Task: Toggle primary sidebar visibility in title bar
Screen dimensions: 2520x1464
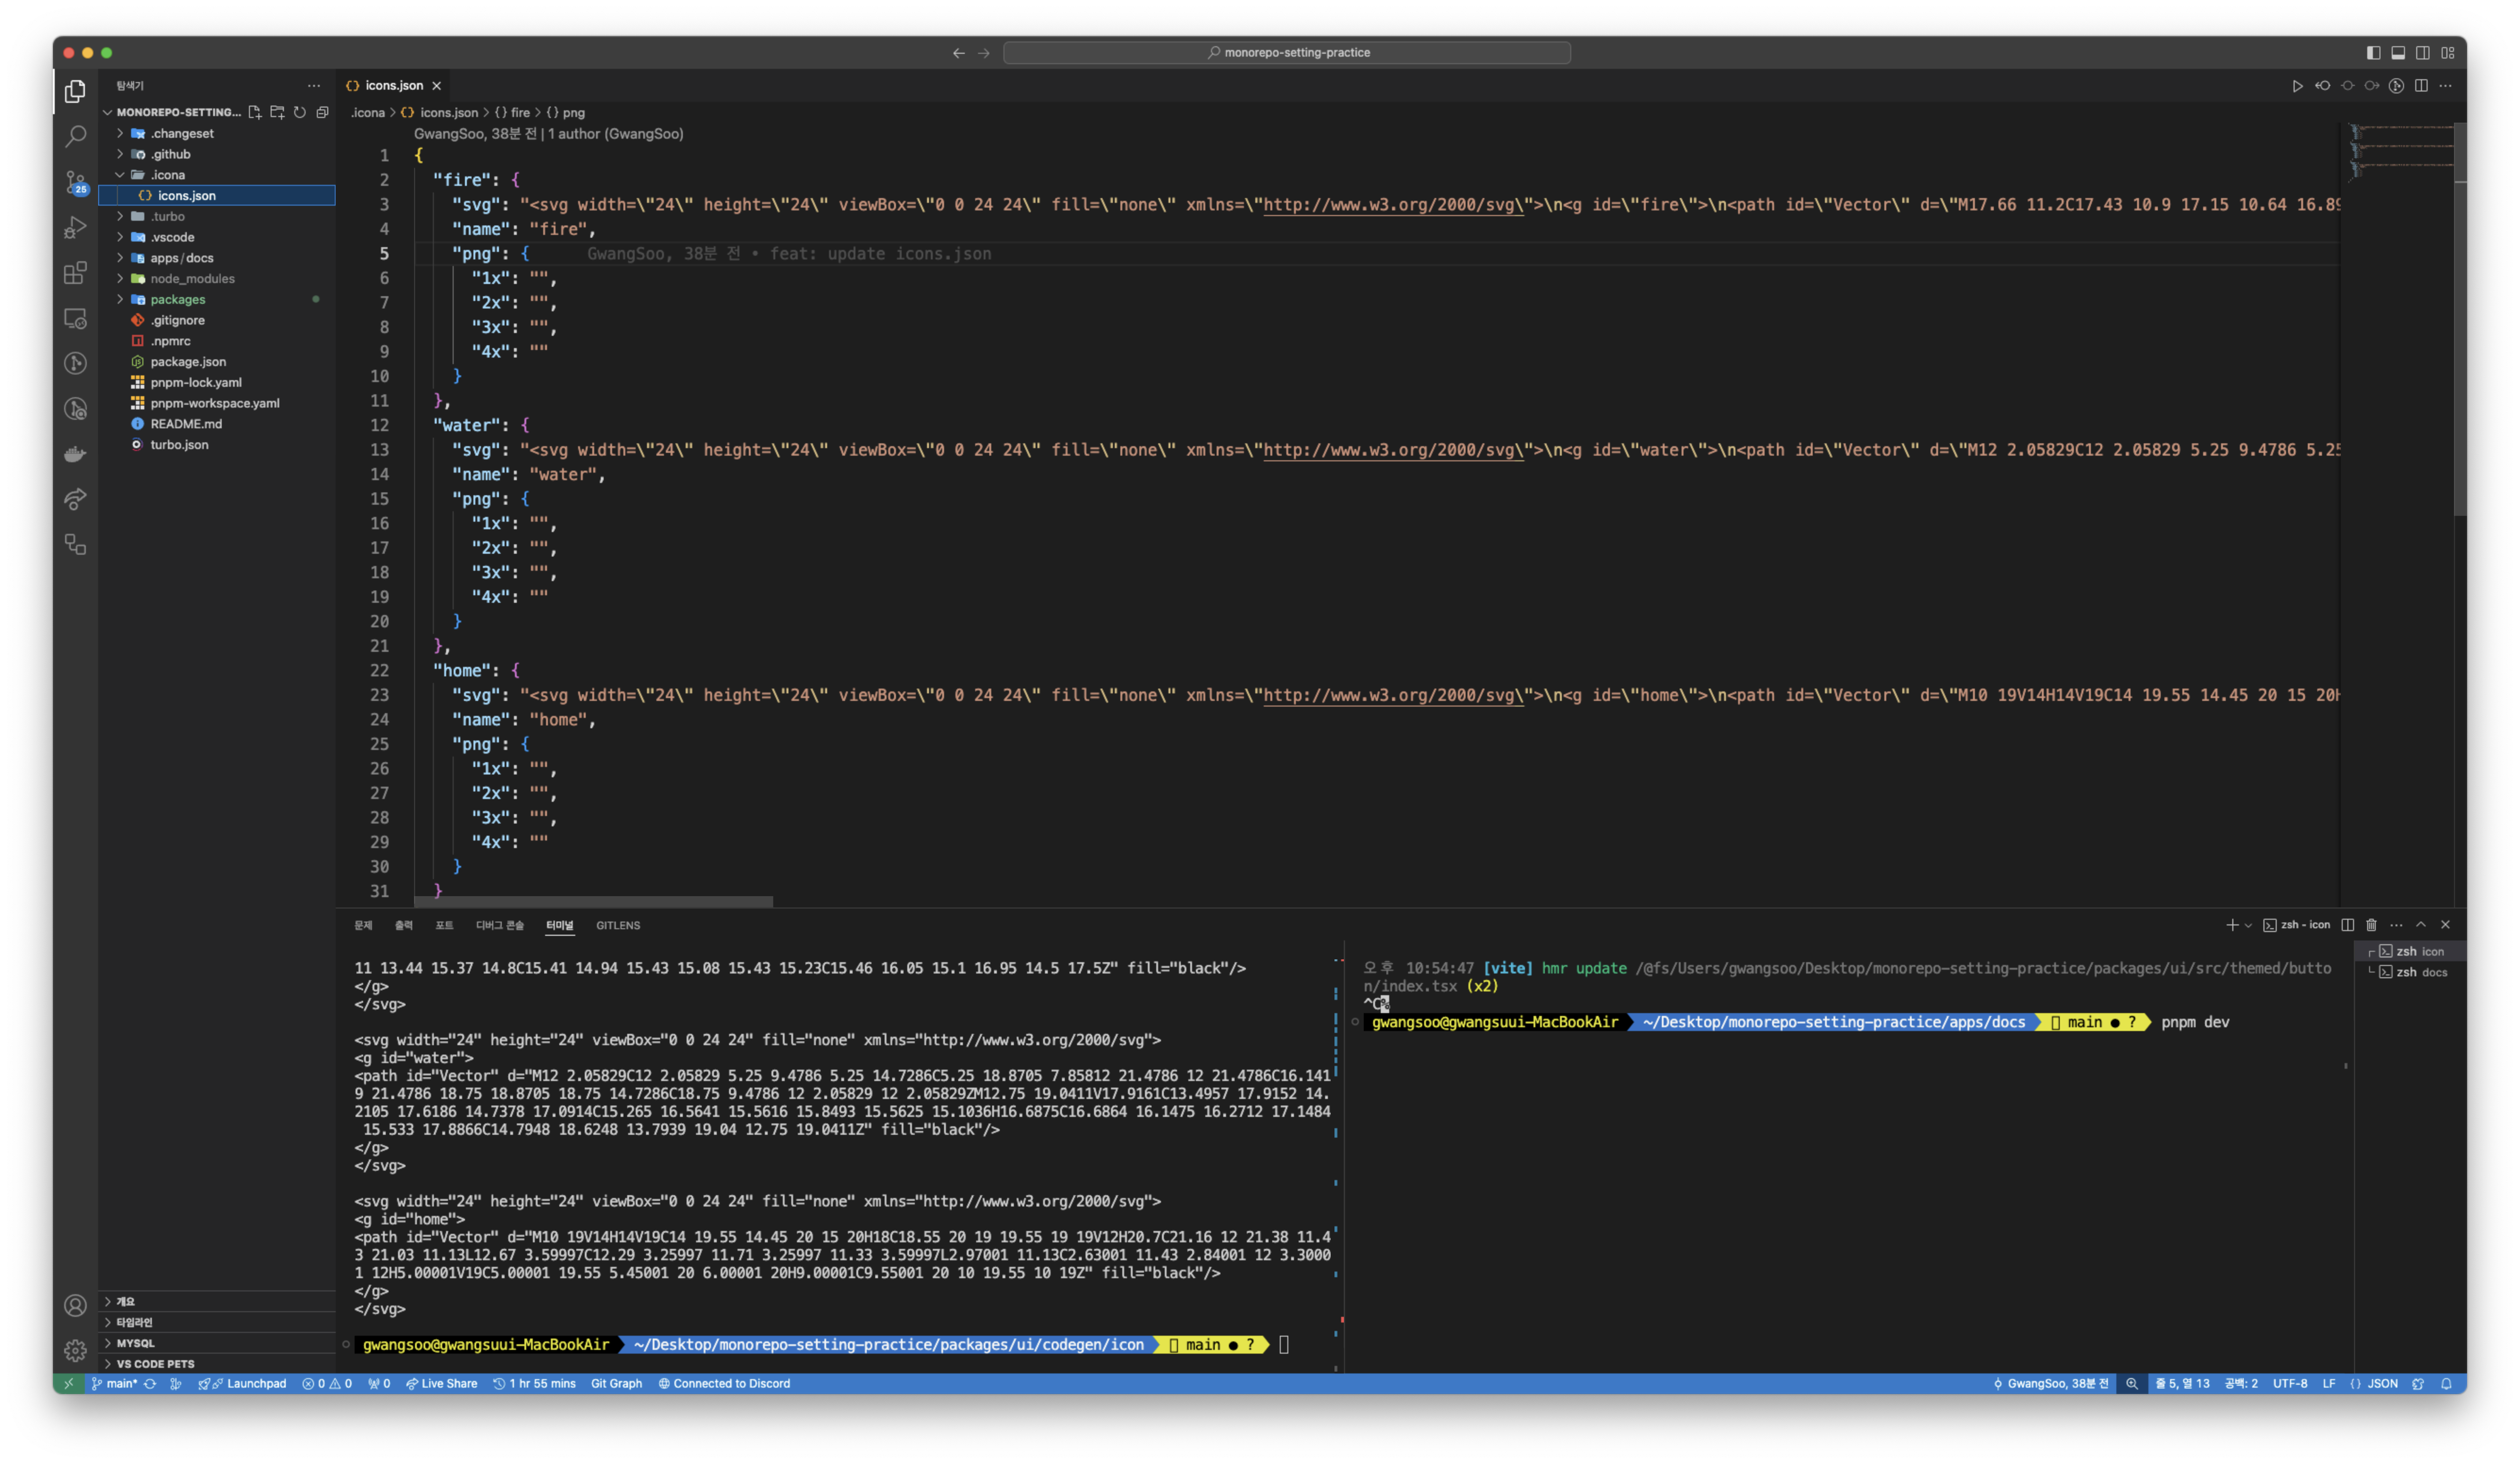Action: point(2373,53)
